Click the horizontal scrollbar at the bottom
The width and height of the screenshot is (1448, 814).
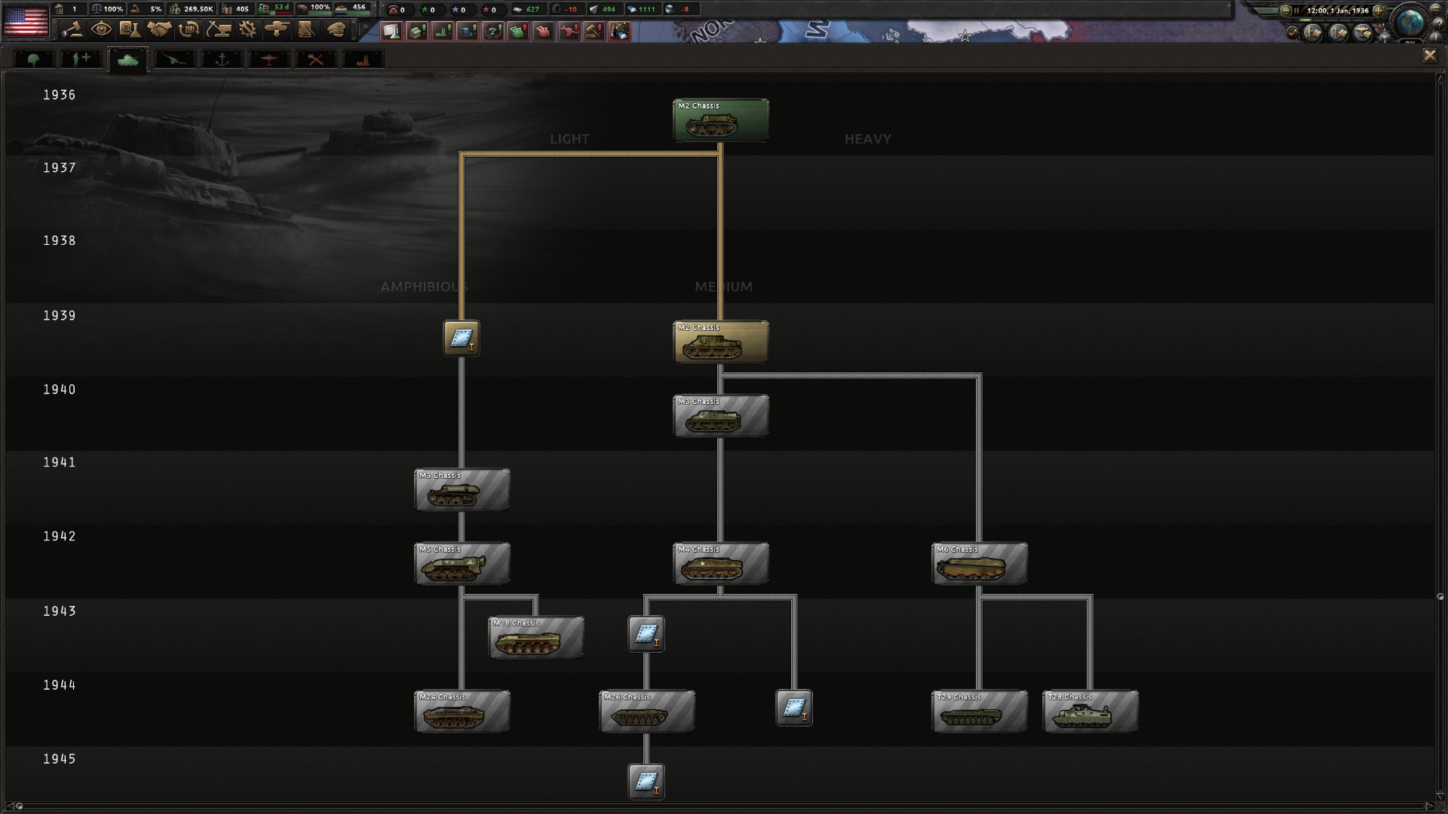click(724, 806)
